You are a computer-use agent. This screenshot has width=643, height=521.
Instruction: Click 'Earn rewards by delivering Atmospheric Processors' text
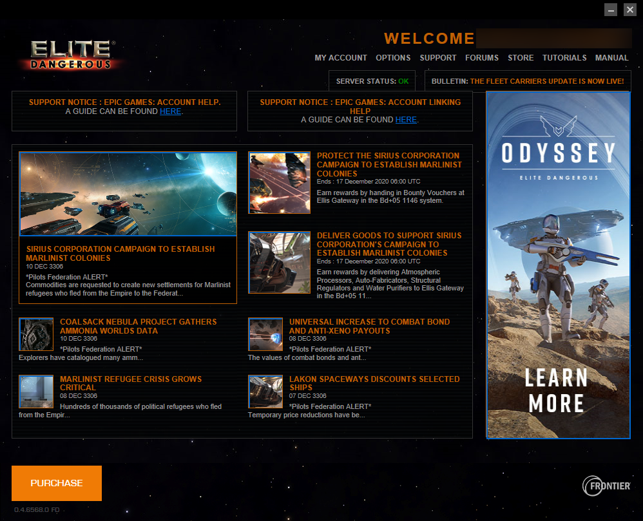pos(390,284)
